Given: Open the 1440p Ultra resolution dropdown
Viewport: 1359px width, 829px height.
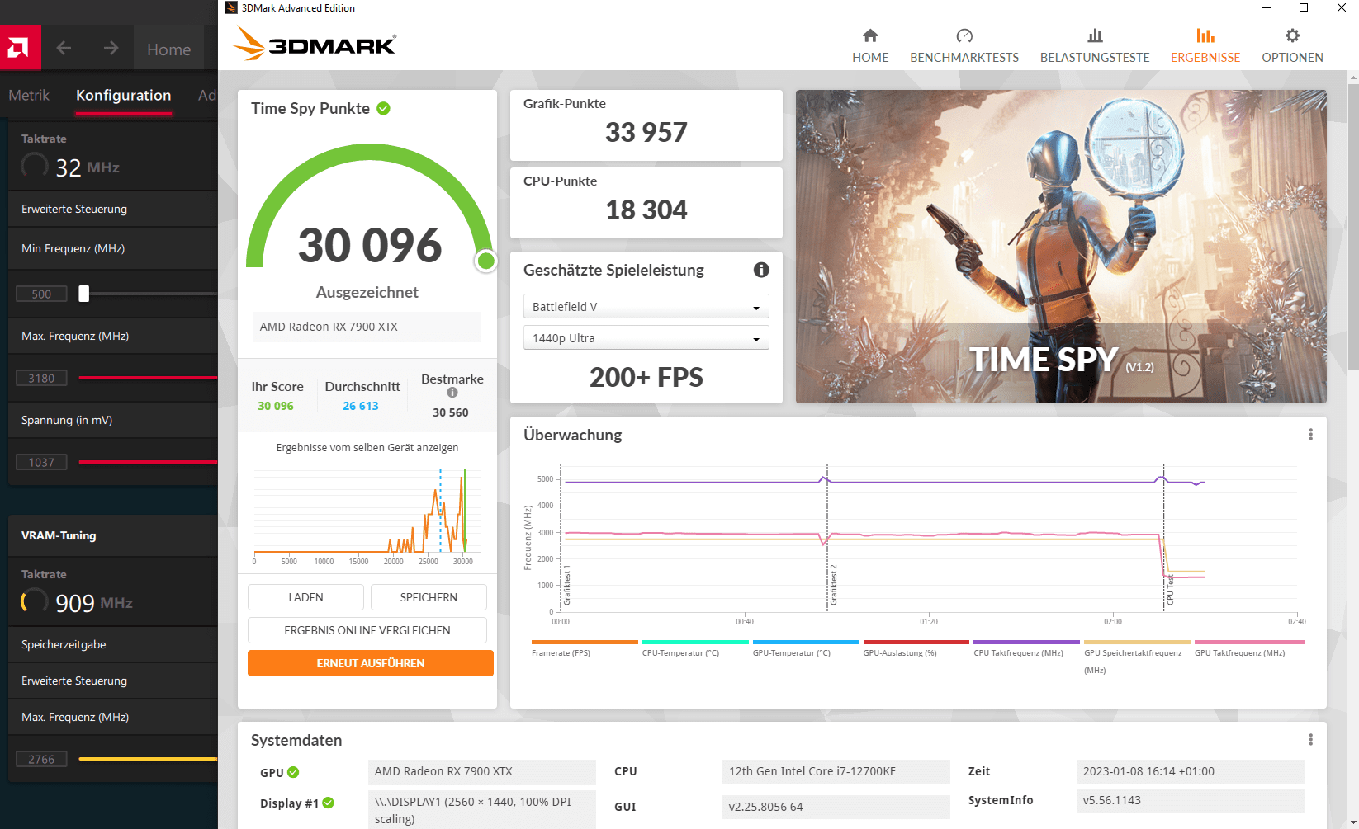Looking at the screenshot, I should (x=646, y=337).
